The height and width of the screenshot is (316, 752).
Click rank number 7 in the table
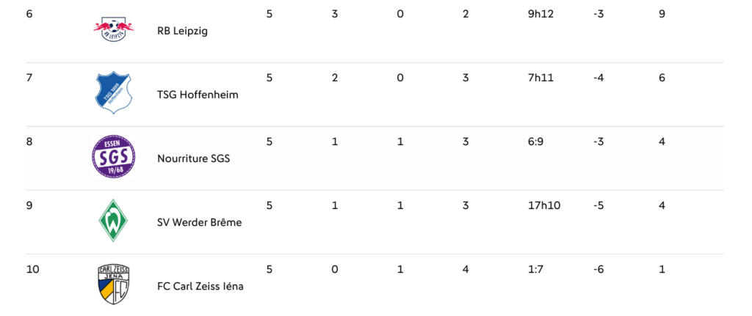click(x=29, y=78)
